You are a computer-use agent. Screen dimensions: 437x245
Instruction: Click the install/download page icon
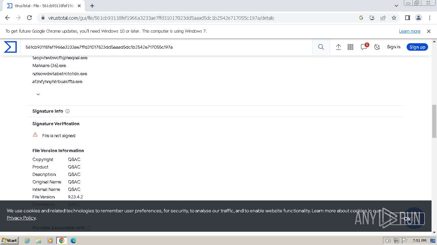(372, 18)
